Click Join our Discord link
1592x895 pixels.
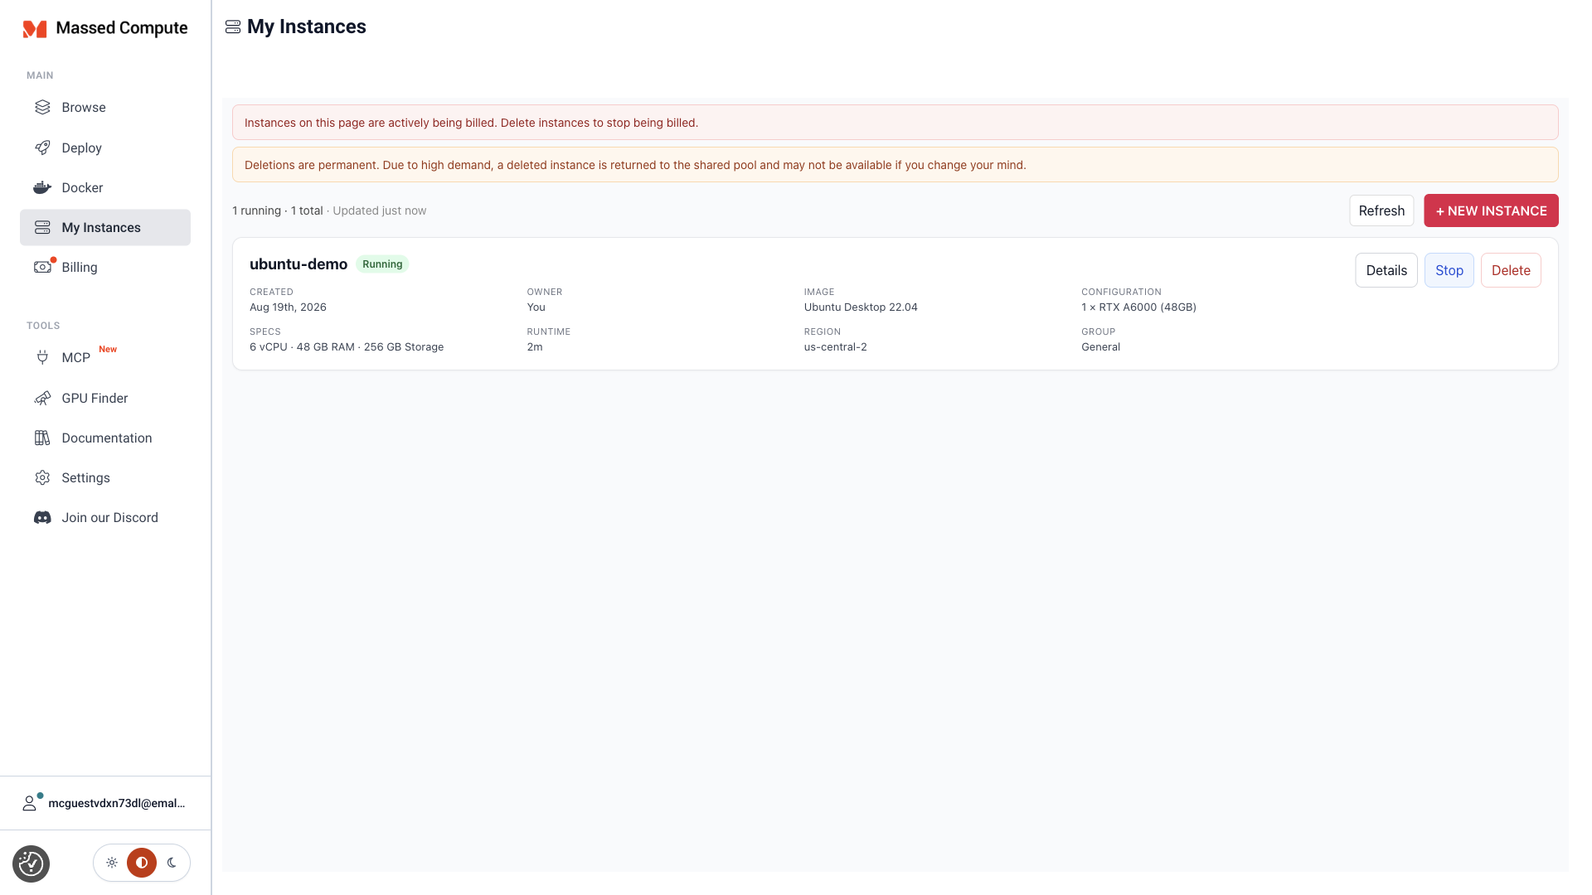pos(105,517)
